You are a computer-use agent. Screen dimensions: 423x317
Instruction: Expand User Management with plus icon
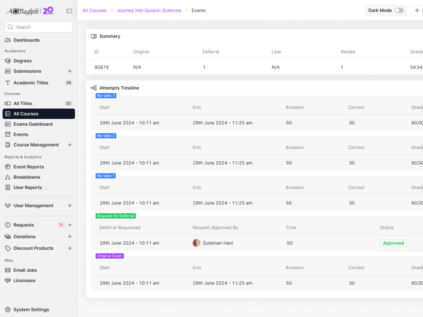[70, 206]
